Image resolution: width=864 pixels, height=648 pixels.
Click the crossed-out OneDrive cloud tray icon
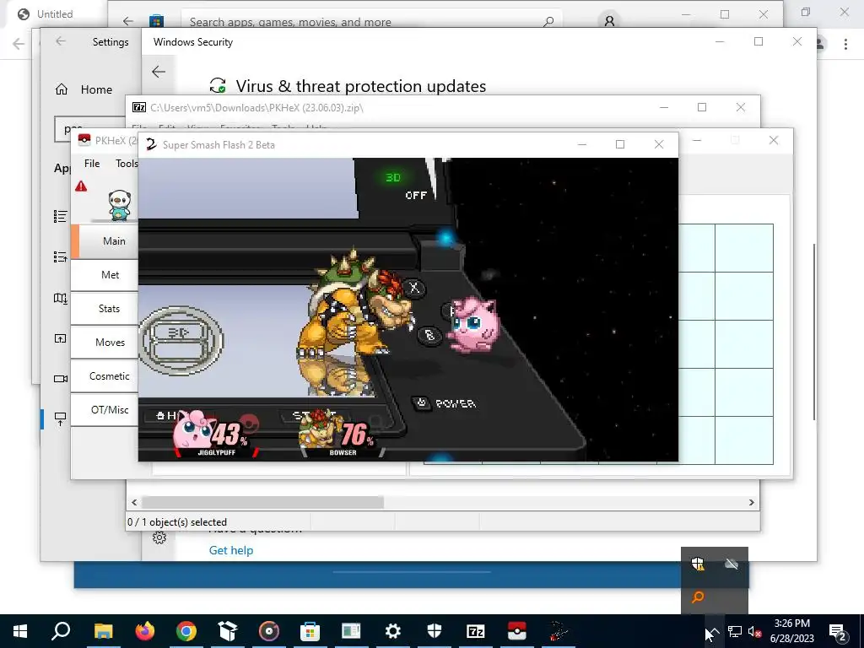tap(732, 564)
